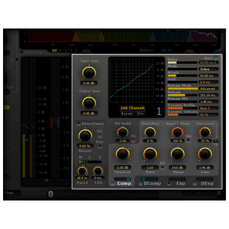
Task: Click the Hysteresis knob
Action: (x=205, y=133)
